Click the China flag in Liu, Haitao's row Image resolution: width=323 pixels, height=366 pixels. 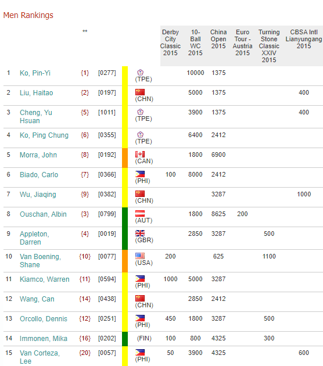[140, 92]
